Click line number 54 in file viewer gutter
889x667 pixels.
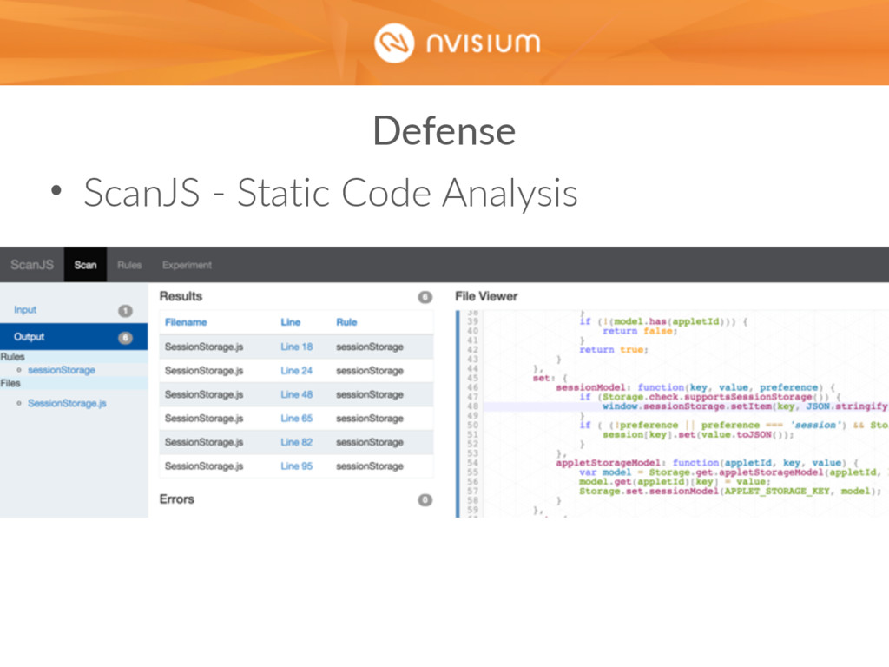tap(472, 463)
